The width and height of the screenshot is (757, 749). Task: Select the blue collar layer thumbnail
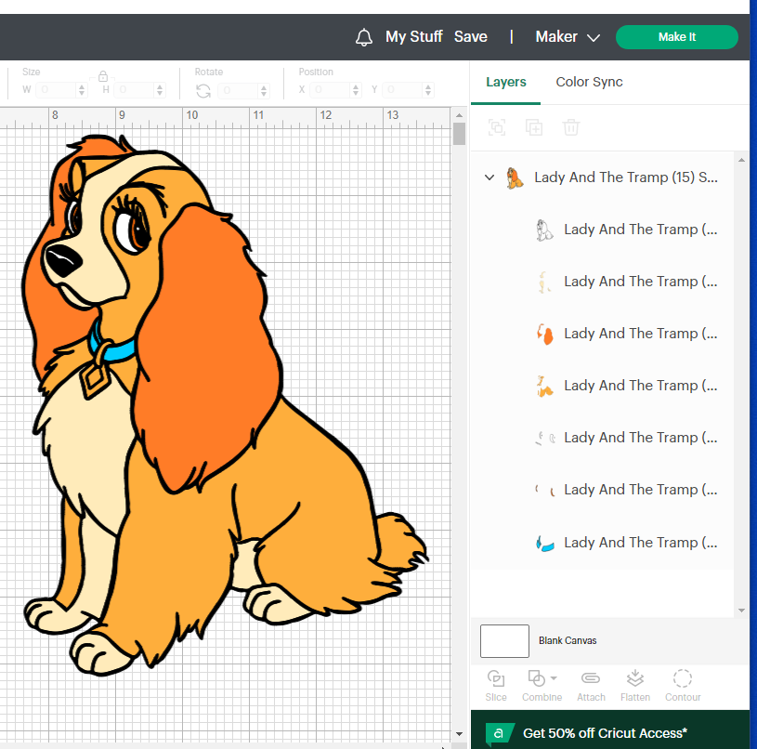(x=544, y=544)
